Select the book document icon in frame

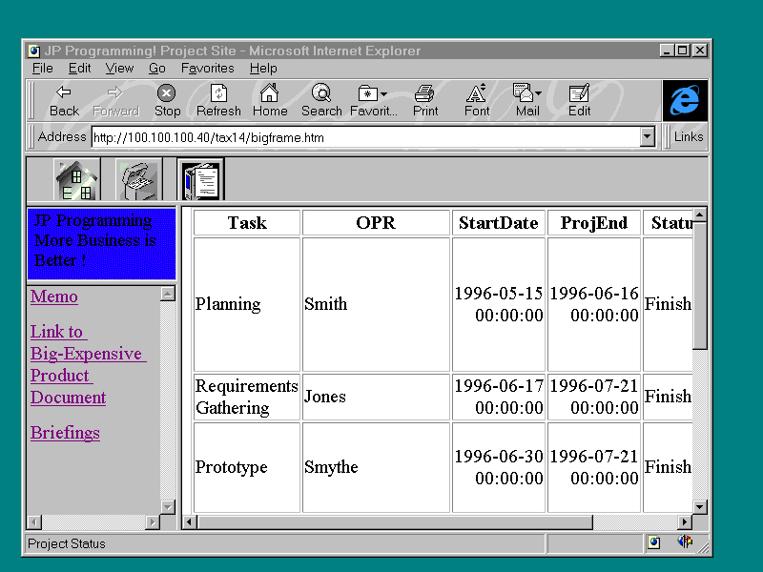click(x=201, y=179)
